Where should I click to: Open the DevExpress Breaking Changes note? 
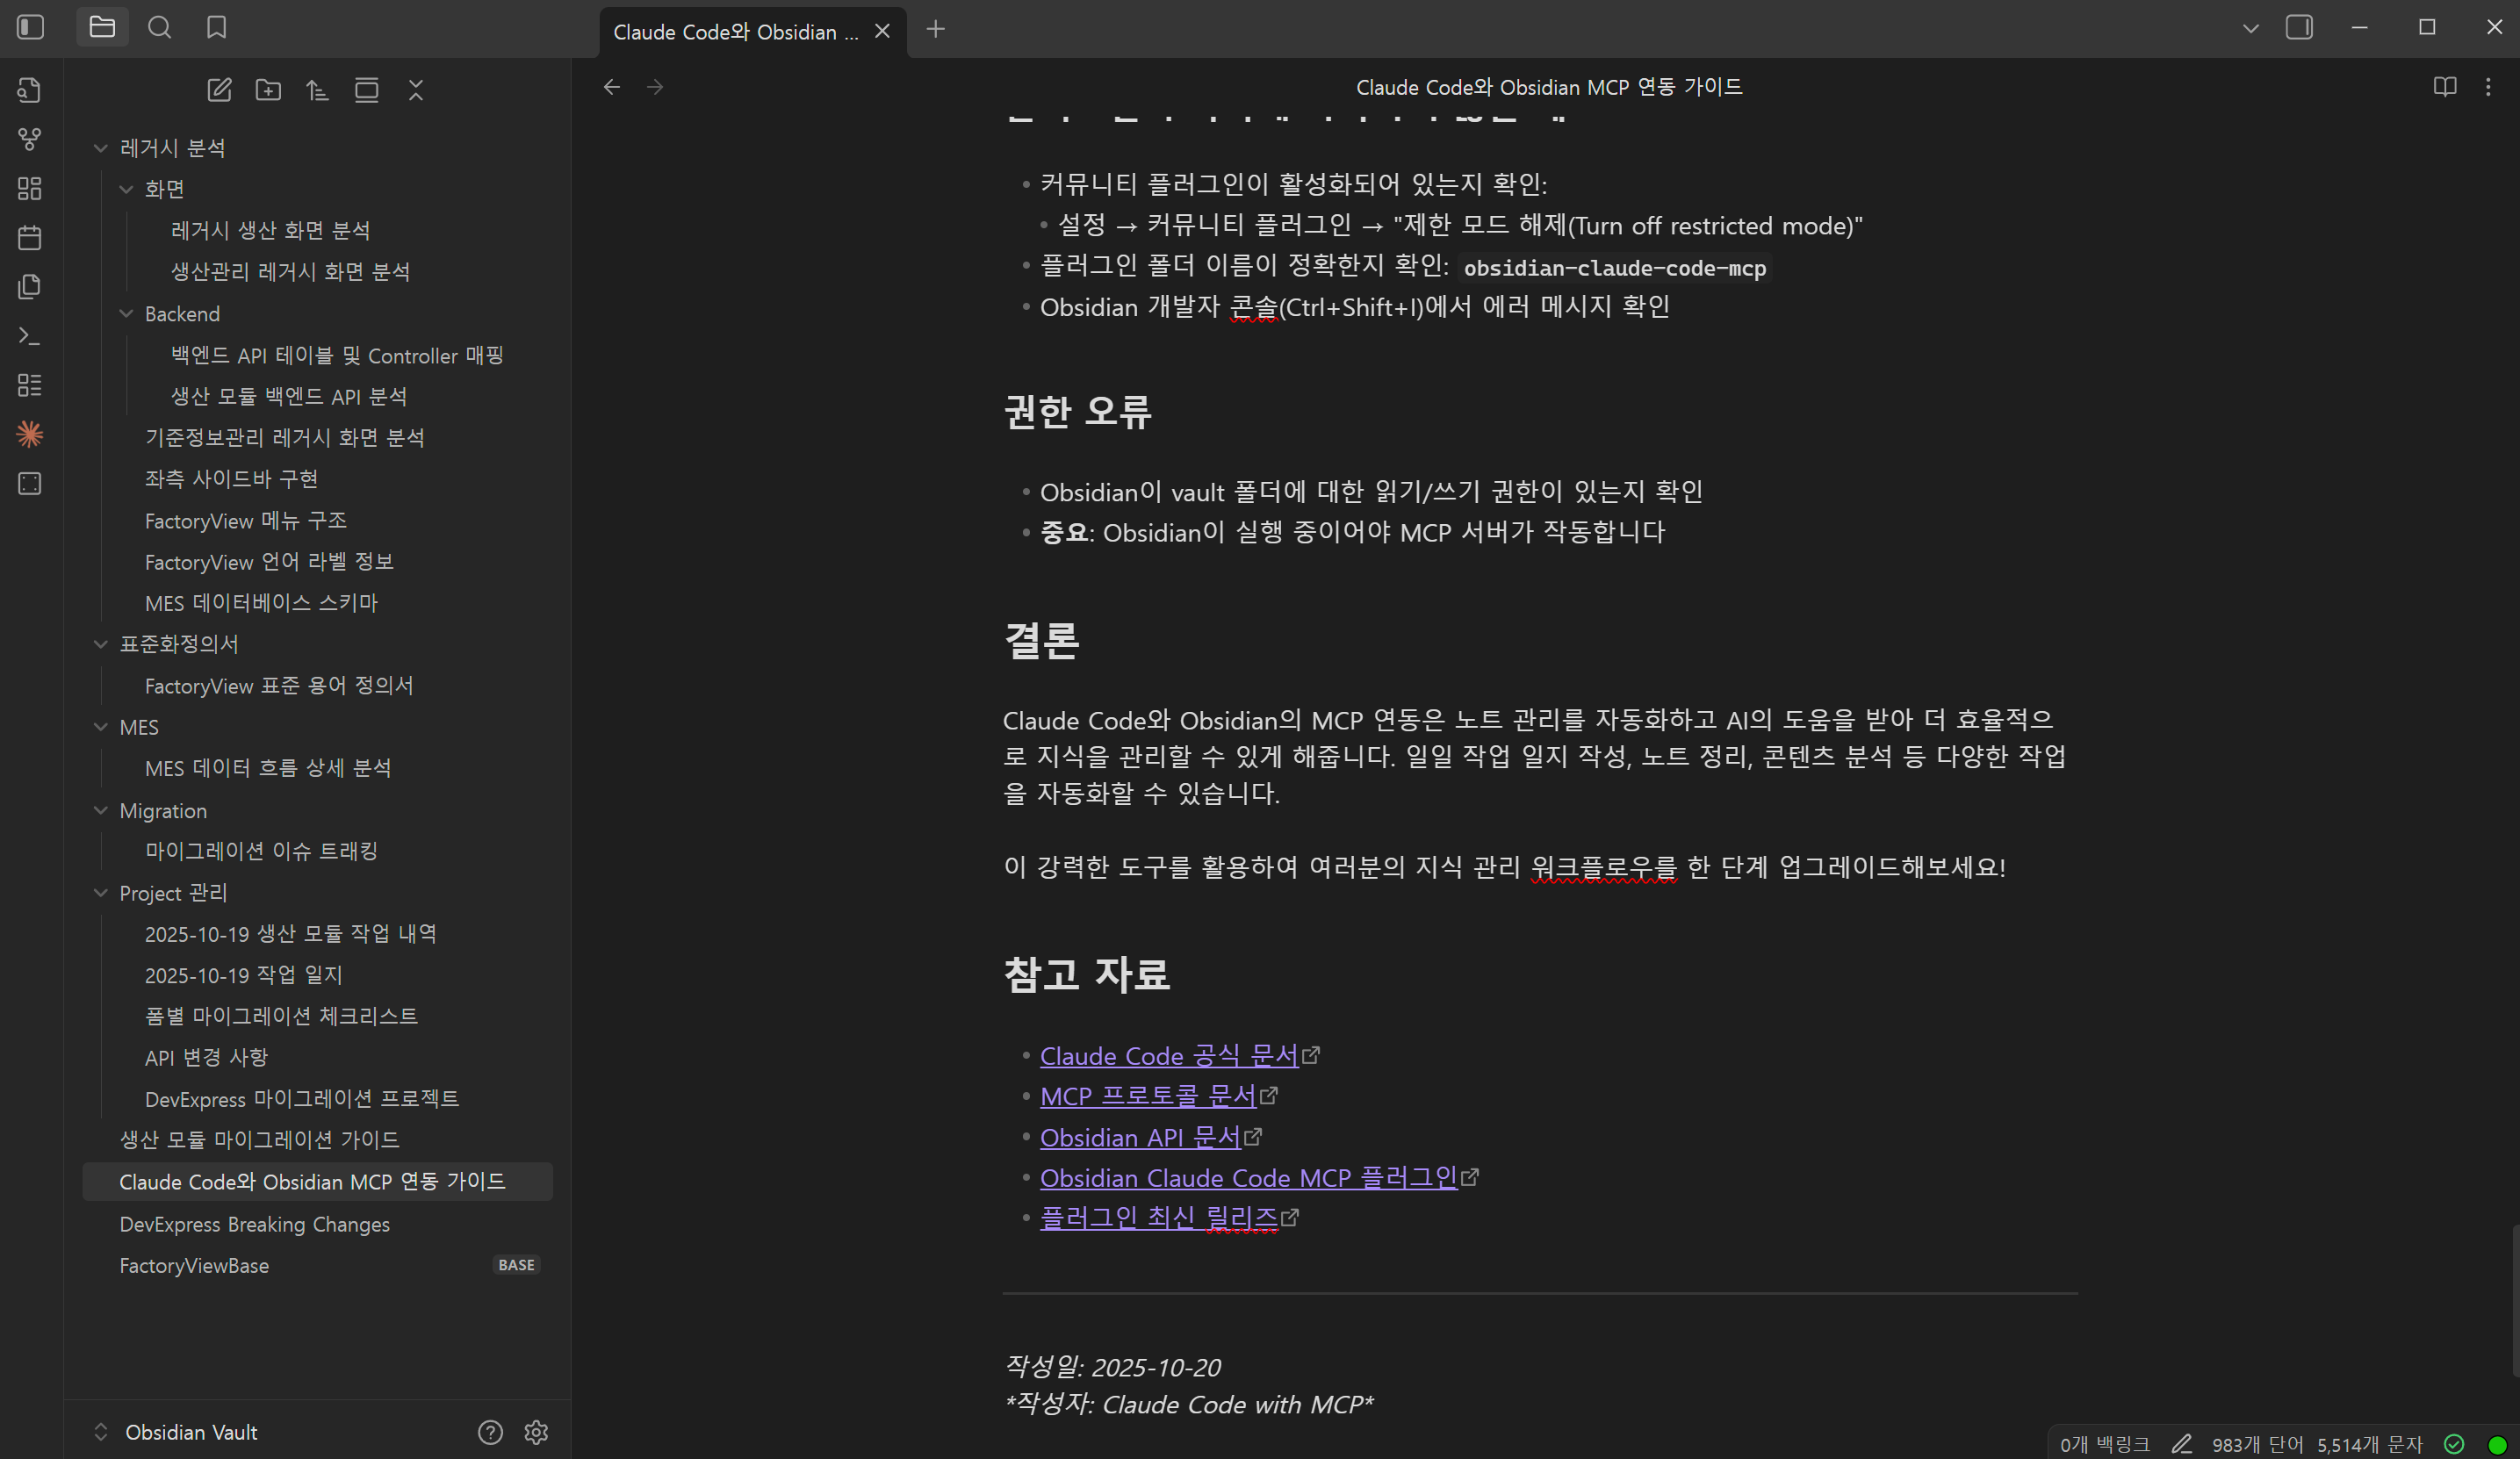pyautogui.click(x=254, y=1224)
